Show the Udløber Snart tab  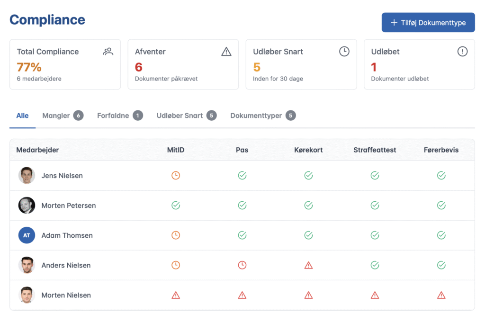186,116
